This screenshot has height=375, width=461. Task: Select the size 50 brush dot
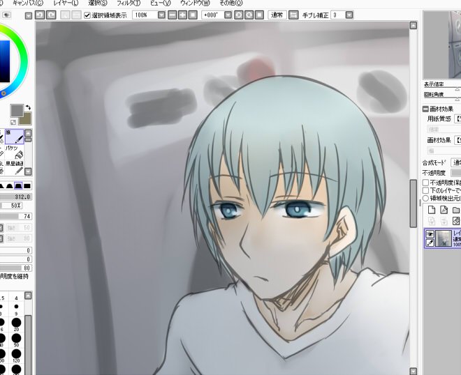coord(16,338)
